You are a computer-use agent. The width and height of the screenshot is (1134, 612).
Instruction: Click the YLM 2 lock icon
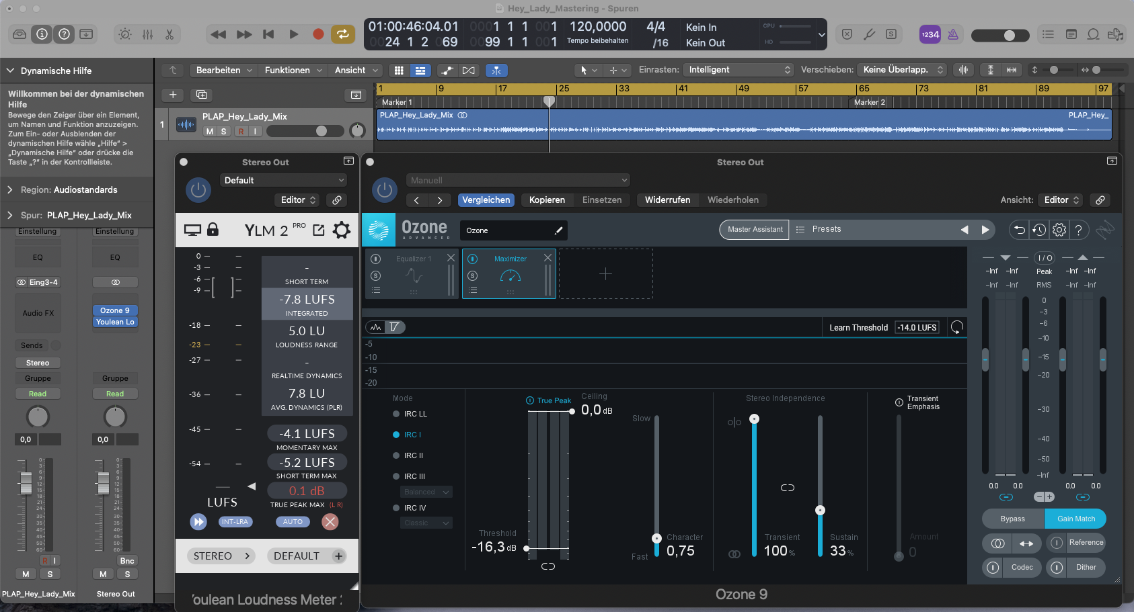pos(213,230)
